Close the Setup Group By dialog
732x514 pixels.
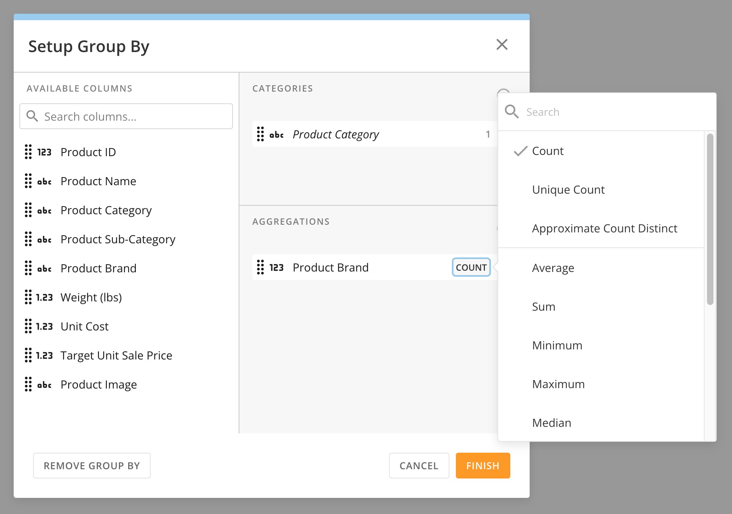point(502,44)
